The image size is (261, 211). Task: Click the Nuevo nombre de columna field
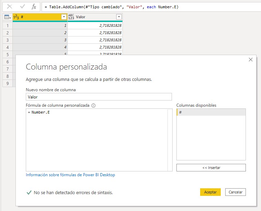99,97
